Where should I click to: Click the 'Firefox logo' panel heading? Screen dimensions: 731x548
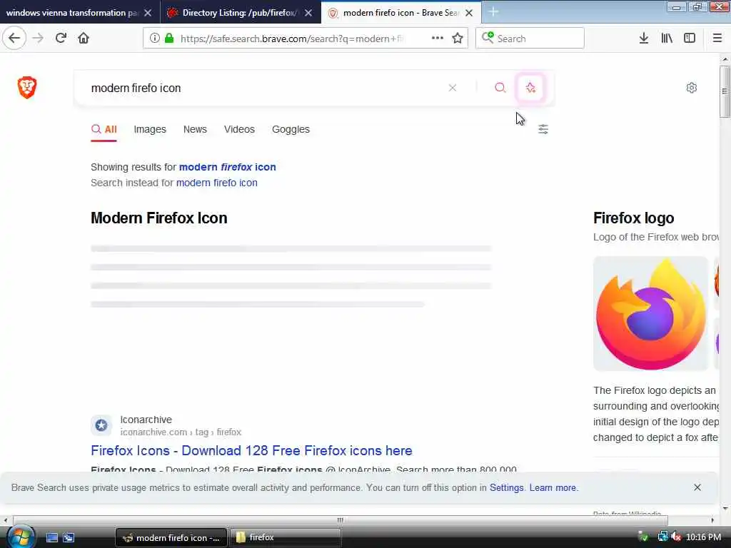point(634,218)
